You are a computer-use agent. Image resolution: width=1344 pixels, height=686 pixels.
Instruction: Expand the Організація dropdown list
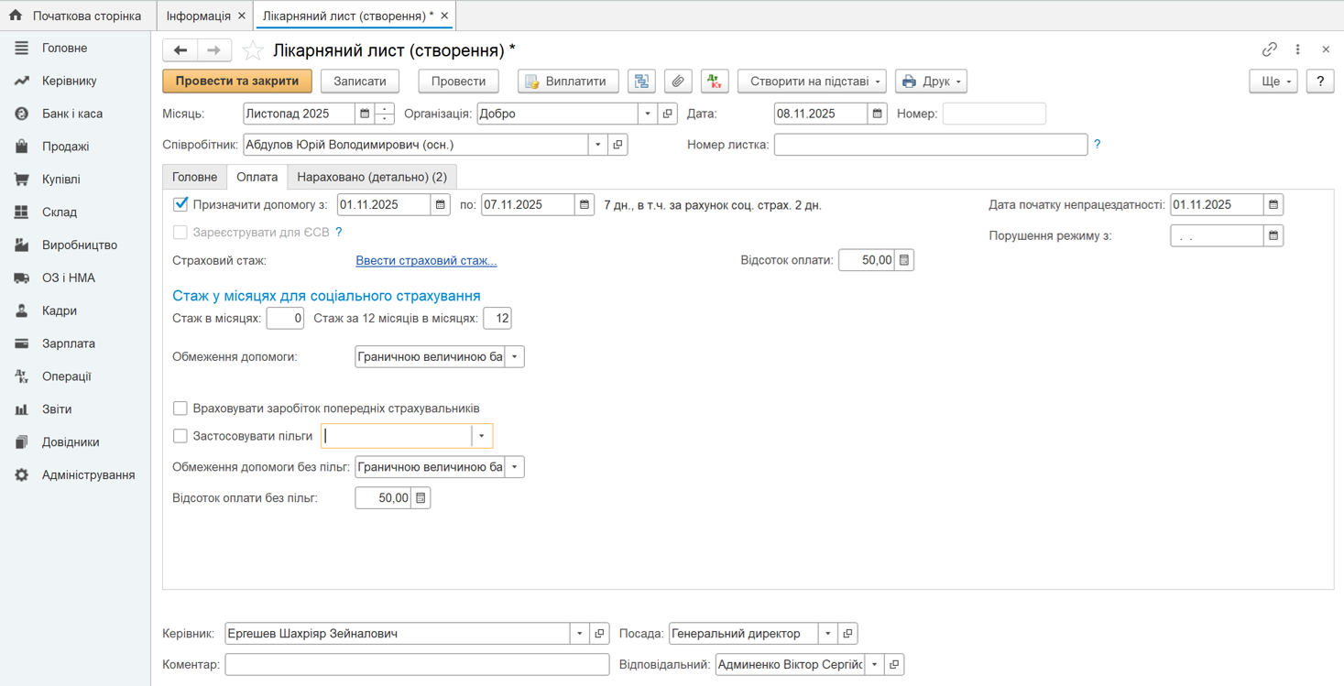[648, 114]
